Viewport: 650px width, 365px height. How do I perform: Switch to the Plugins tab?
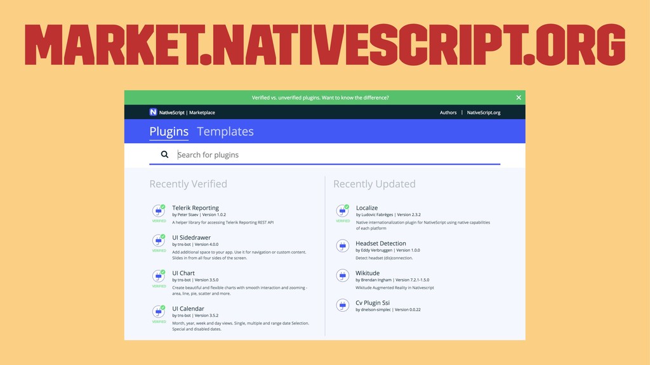coord(169,132)
